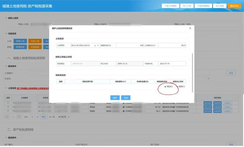Click the tax standard field showing 4.00
244x147 pixels.
click(x=130, y=45)
